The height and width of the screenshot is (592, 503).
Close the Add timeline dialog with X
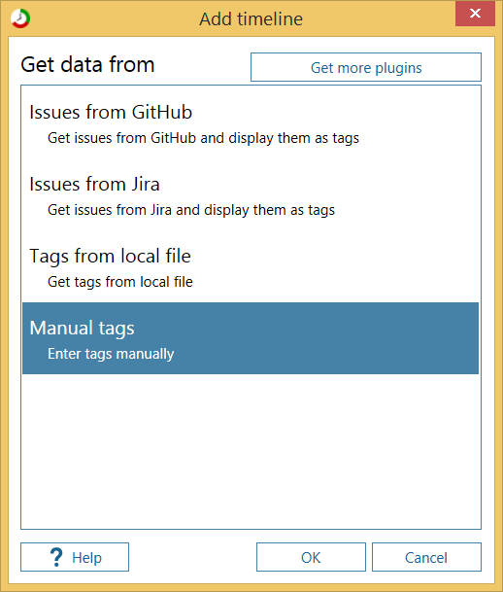pos(475,14)
